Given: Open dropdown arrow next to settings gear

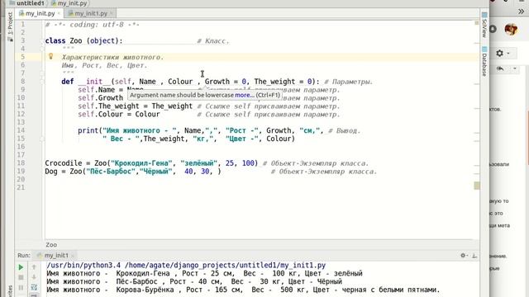Looking at the screenshot, I should point(508,53).
